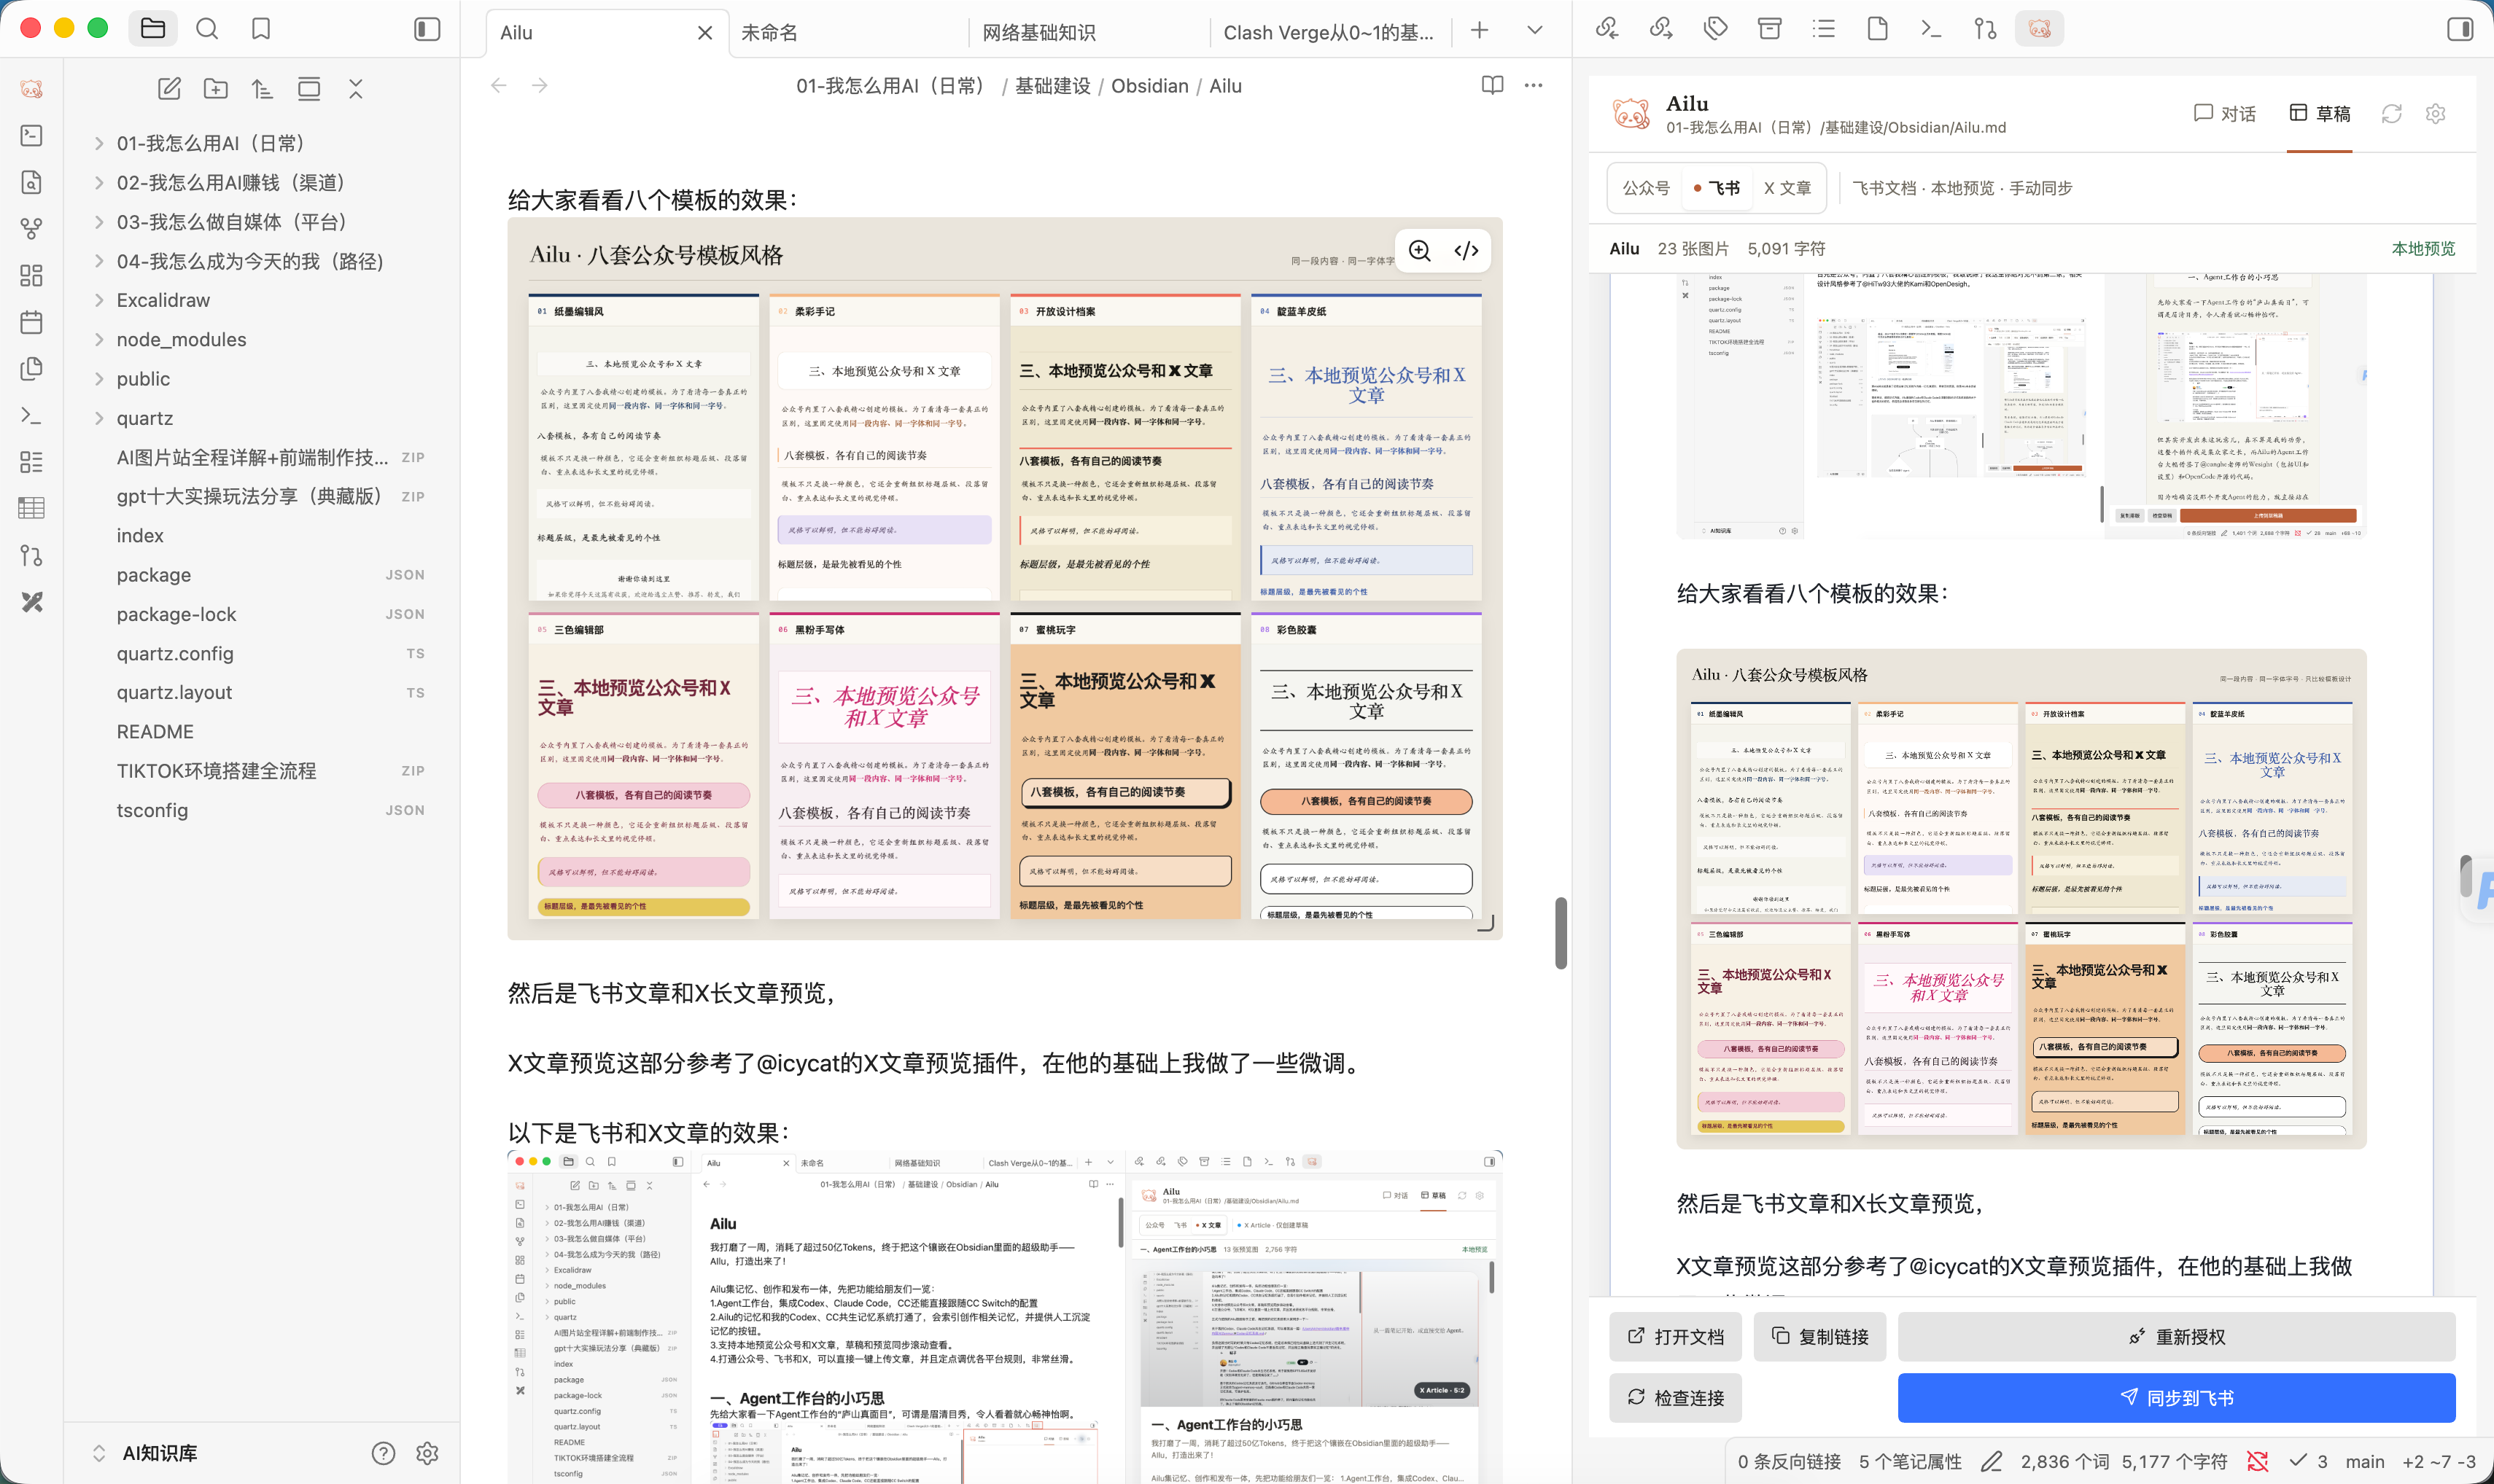Open the tab list dropdown chevron

[x=1534, y=31]
